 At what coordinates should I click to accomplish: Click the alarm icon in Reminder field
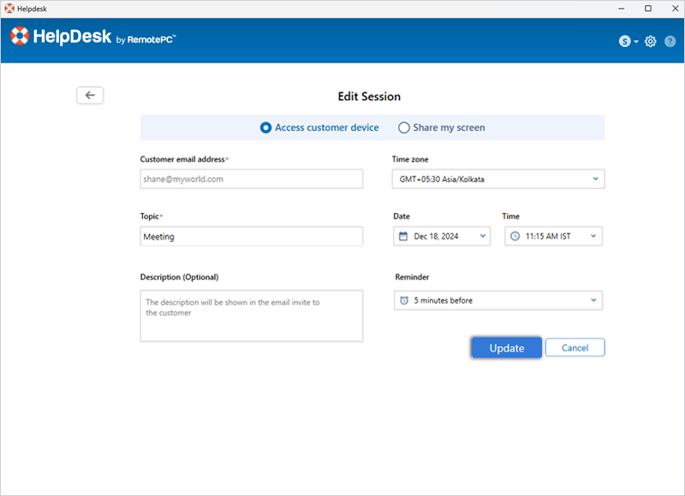point(404,300)
